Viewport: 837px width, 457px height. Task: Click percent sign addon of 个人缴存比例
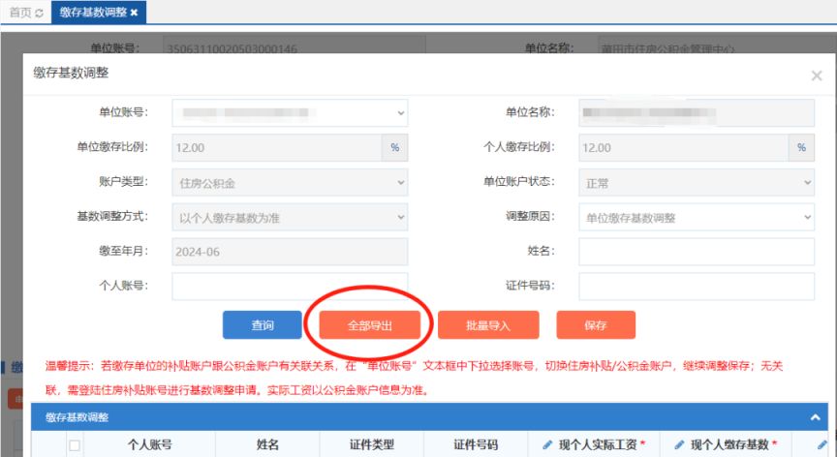801,148
